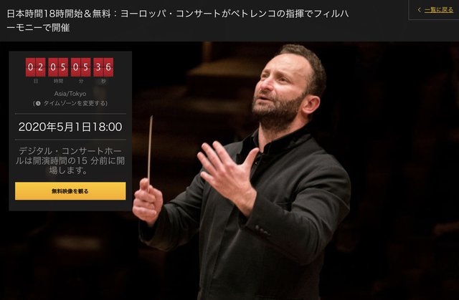459x300 pixels.
Task: Click the second headline line ーモニーで開催
Action: tap(38, 28)
